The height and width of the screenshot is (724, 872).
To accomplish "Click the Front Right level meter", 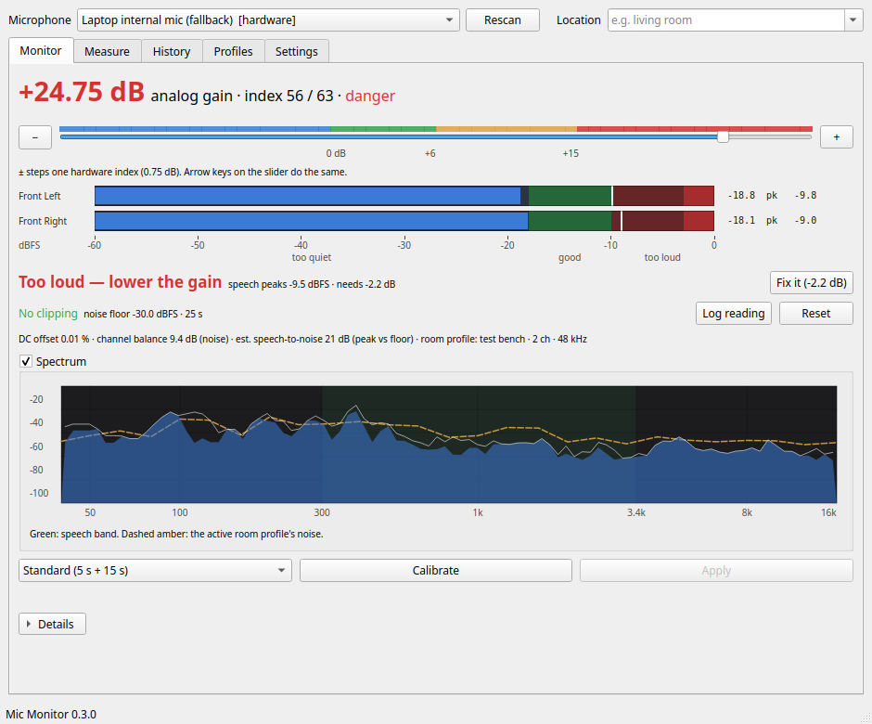I will [x=404, y=221].
